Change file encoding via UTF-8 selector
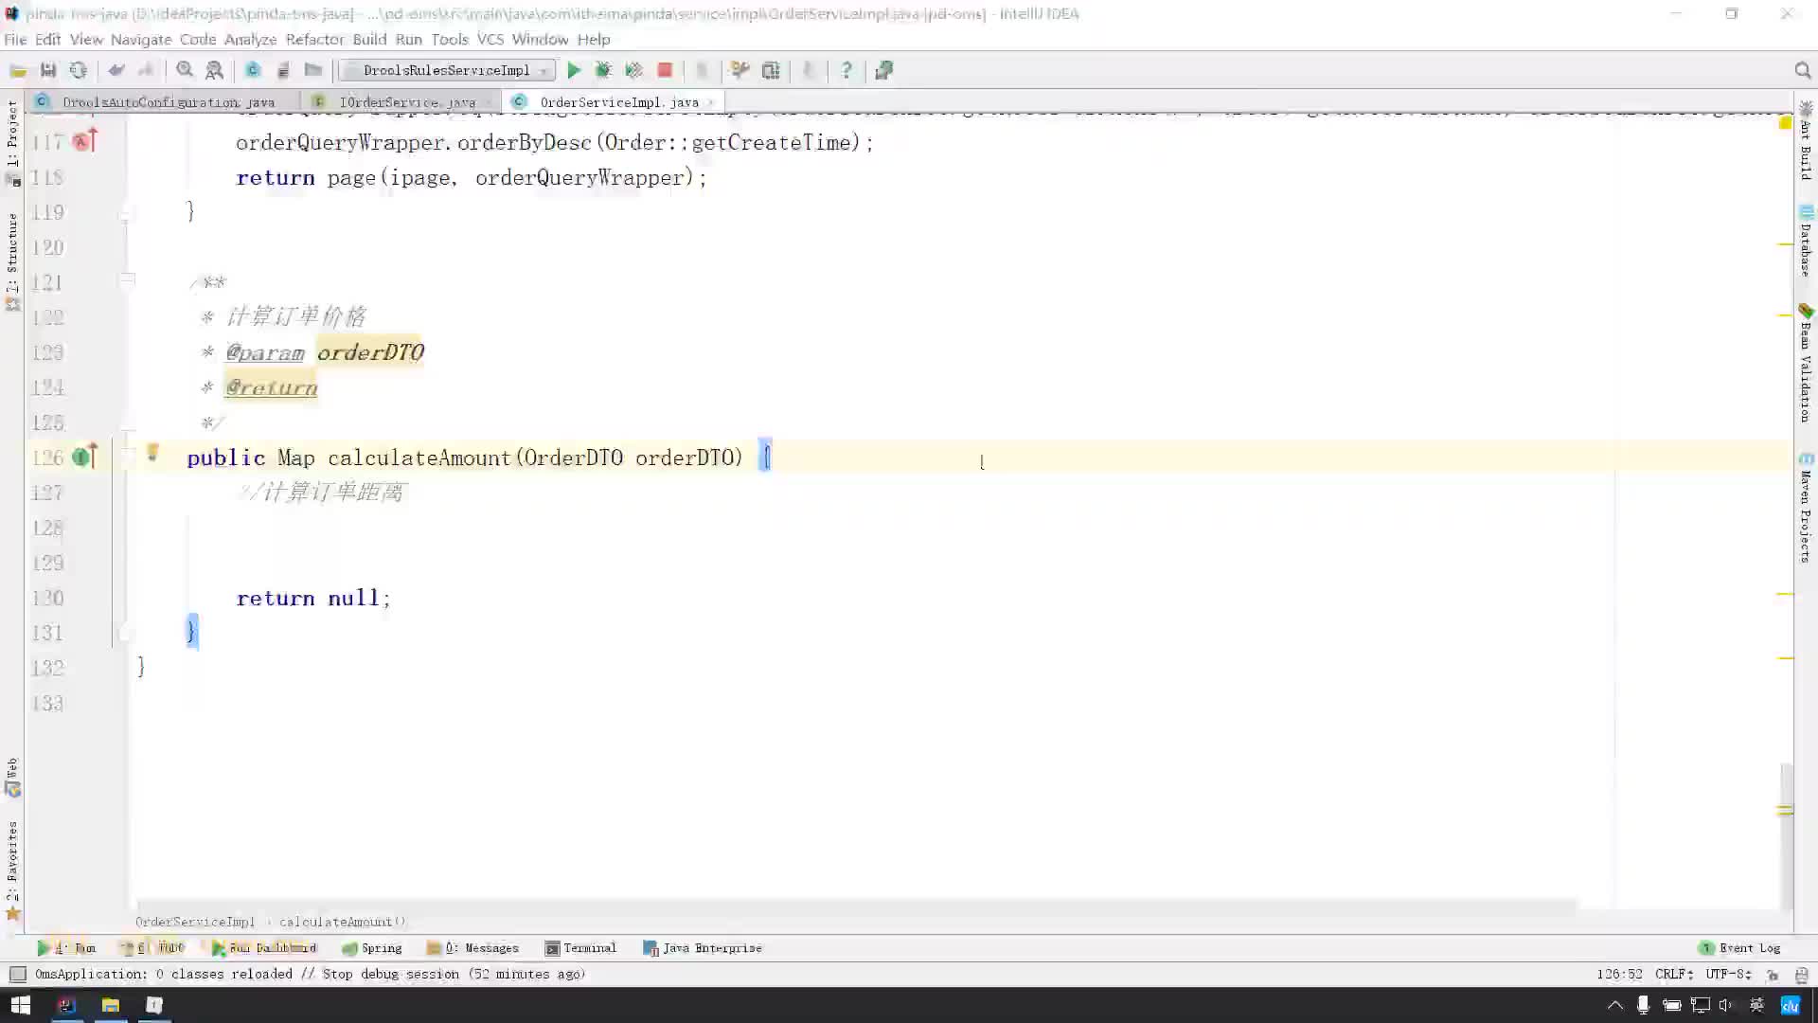 [x=1728, y=974]
